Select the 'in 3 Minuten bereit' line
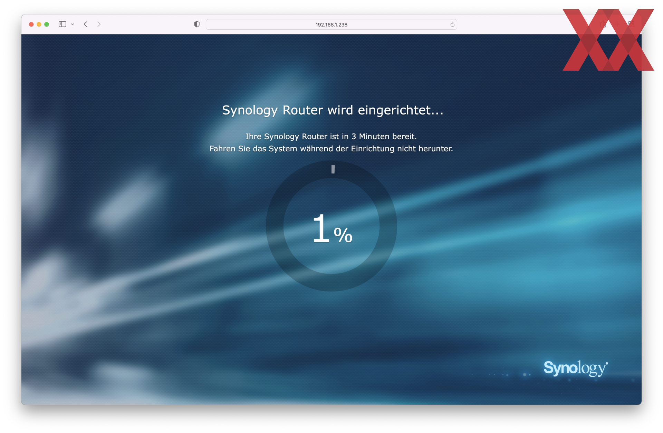The image size is (663, 433). pos(331,137)
